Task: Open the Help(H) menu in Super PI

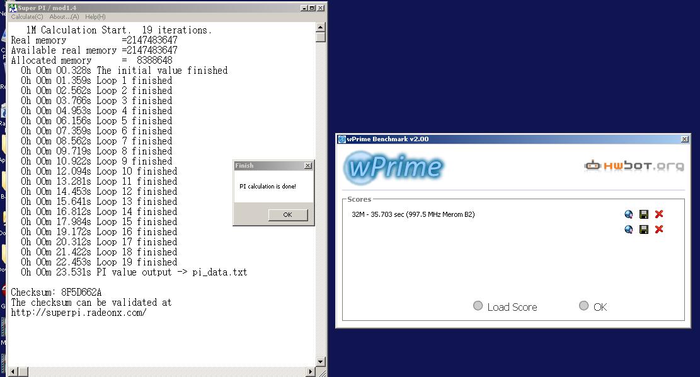Action: point(95,17)
